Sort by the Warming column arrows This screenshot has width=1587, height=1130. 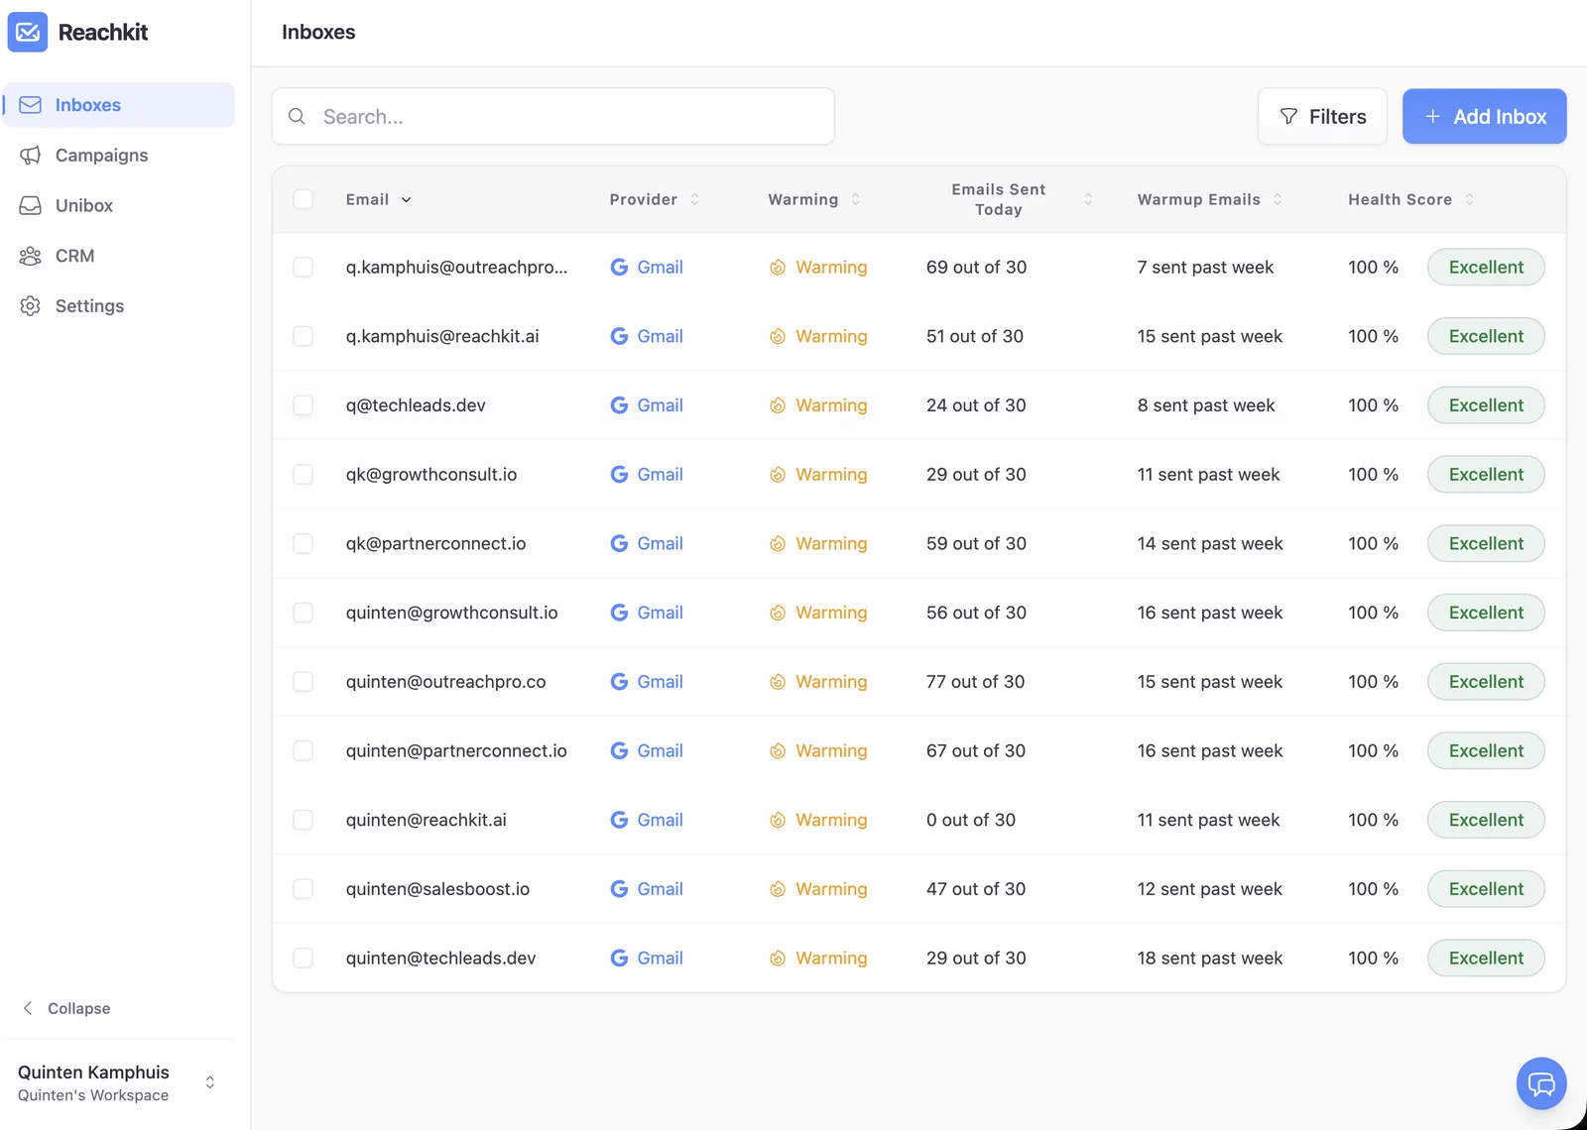tap(855, 199)
